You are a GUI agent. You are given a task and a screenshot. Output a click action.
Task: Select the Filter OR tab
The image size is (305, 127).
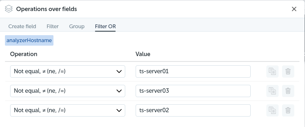105,26
